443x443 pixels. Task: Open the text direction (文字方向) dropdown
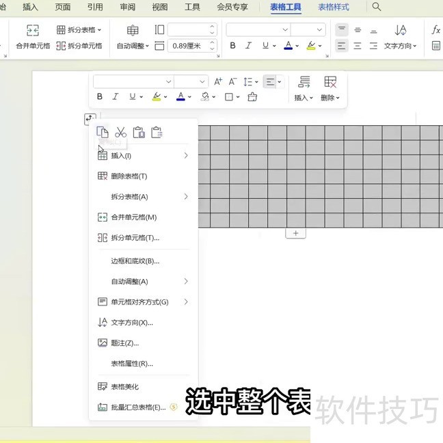(401, 46)
